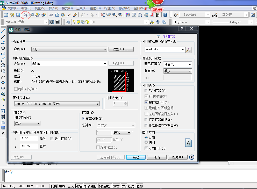Open the 修改(M) menu
The width and height of the screenshot is (257, 189).
(125, 8)
